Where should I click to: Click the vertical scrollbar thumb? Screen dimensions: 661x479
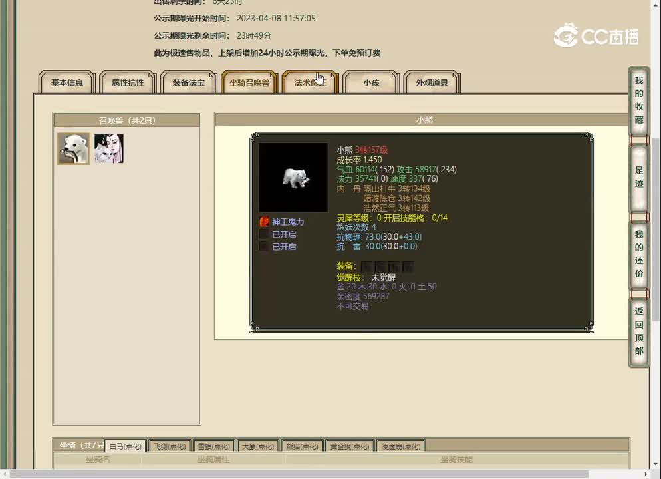pyautogui.click(x=656, y=230)
